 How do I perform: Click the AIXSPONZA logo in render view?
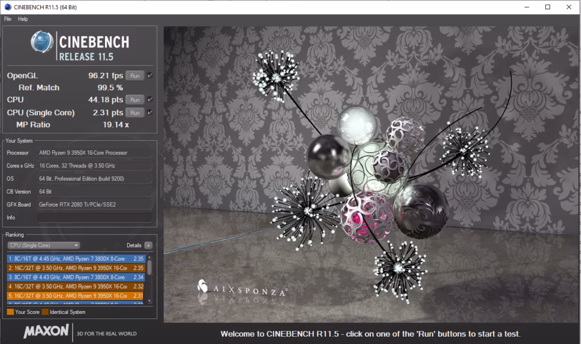coord(242,288)
